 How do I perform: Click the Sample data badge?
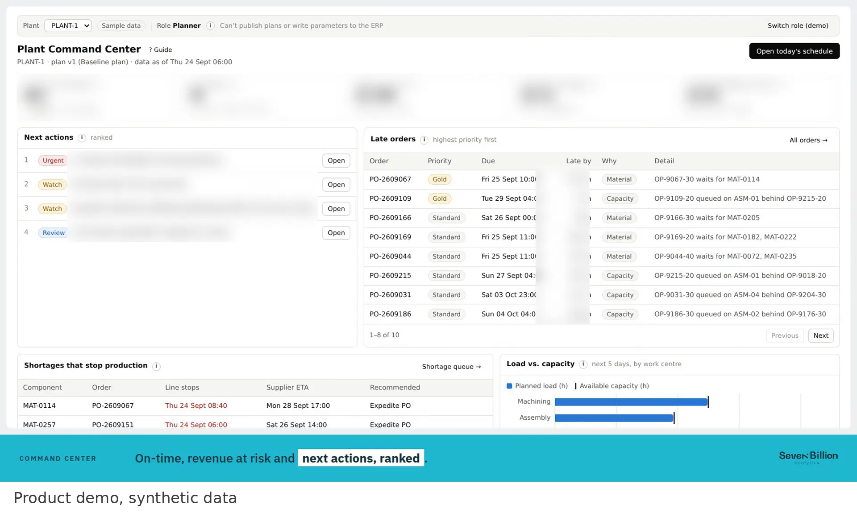(x=121, y=25)
